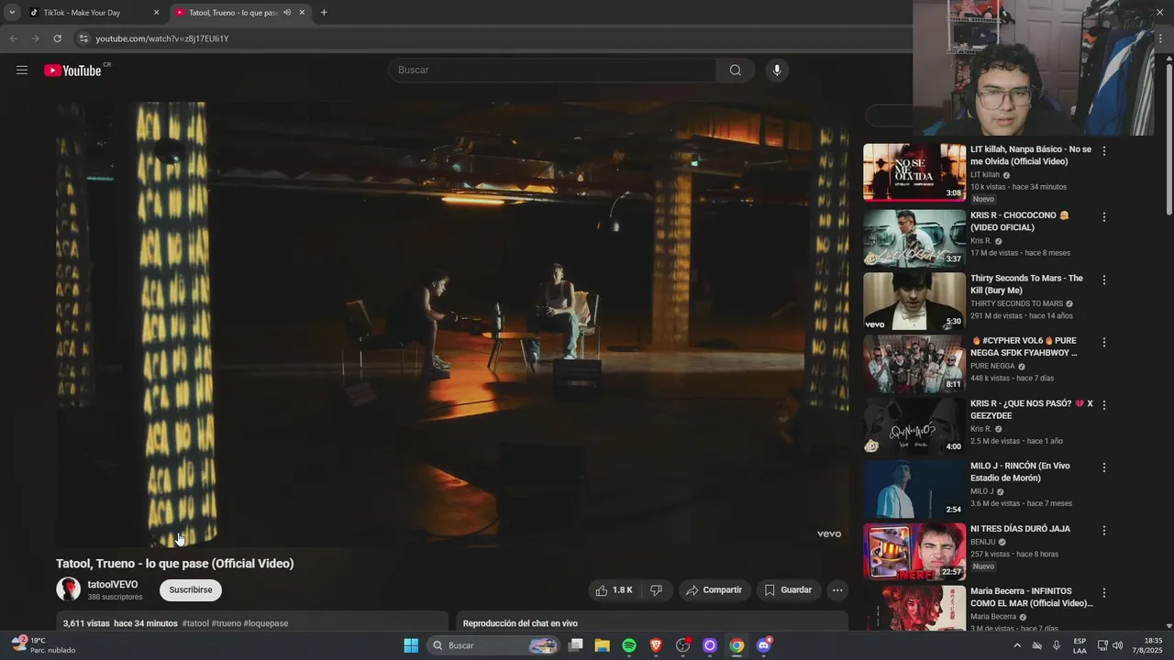Open options menu for ¿QUE NOS PASÓ? video

pos(1104,404)
